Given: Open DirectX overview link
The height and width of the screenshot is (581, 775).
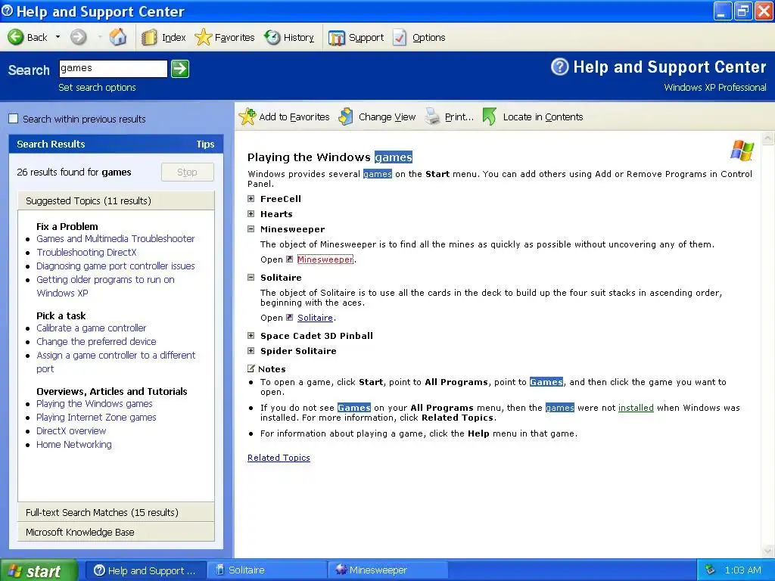Looking at the screenshot, I should pos(70,430).
